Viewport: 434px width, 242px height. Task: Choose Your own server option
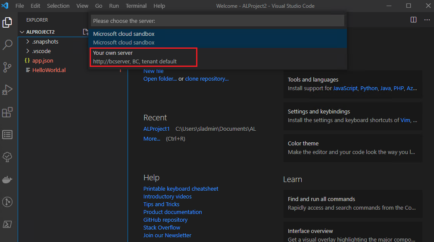tap(218, 57)
